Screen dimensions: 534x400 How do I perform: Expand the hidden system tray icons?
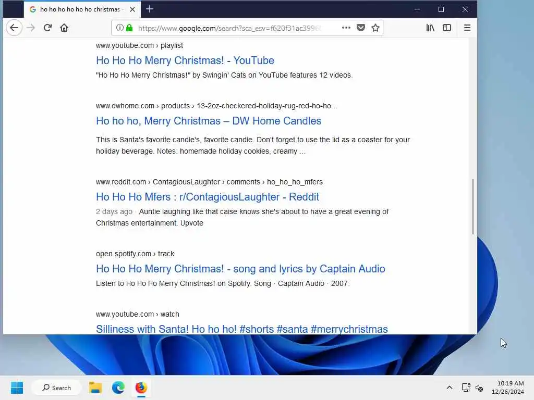(x=450, y=387)
